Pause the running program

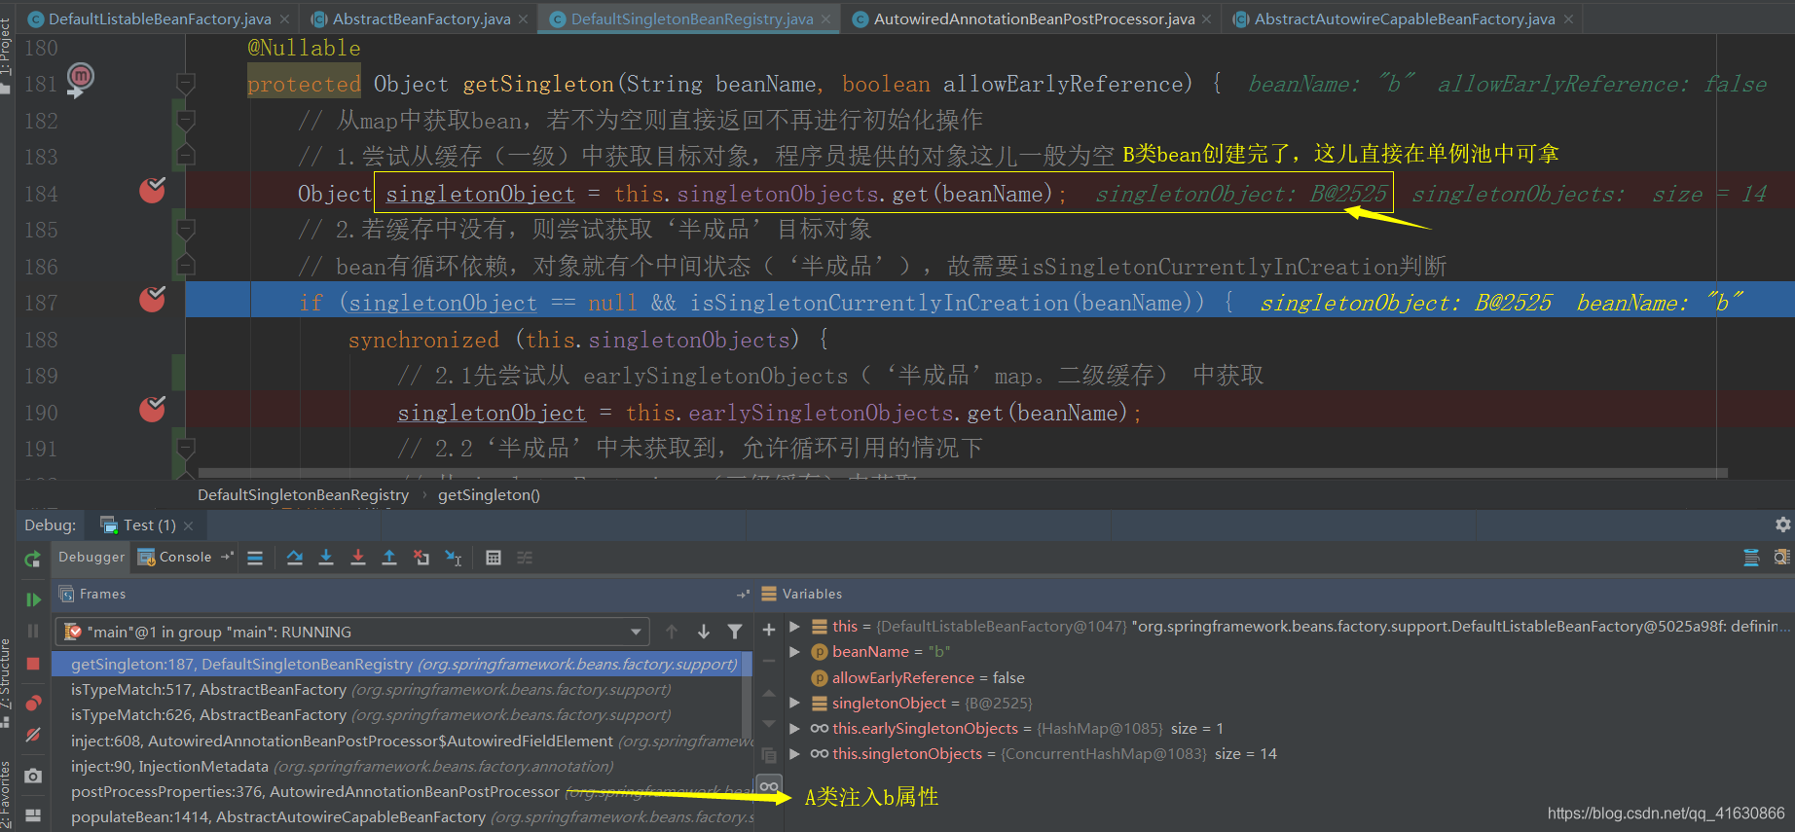[32, 632]
